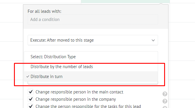Toggle Change responsible person in the company checkbox
This screenshot has height=108, width=195.
click(31, 99)
